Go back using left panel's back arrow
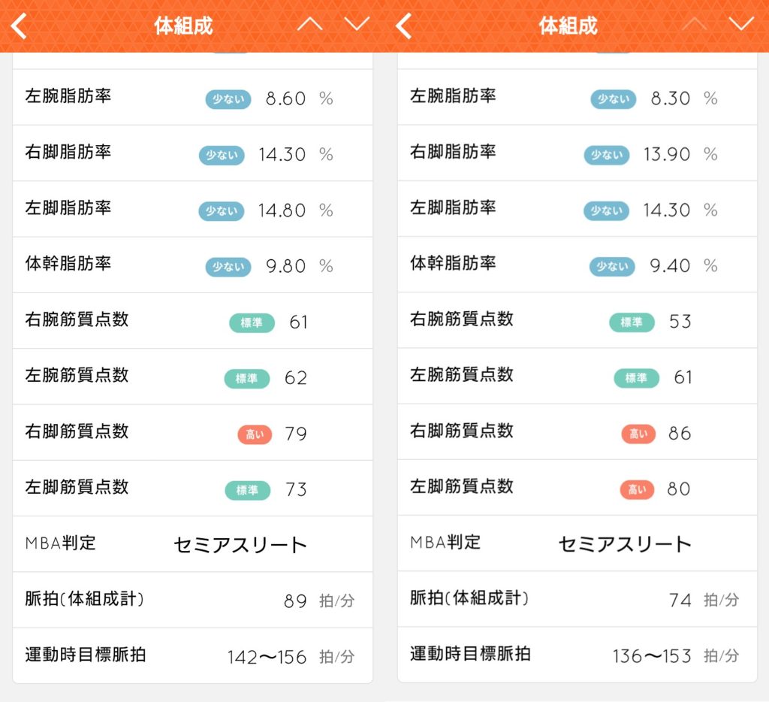This screenshot has width=769, height=702. coord(19,26)
